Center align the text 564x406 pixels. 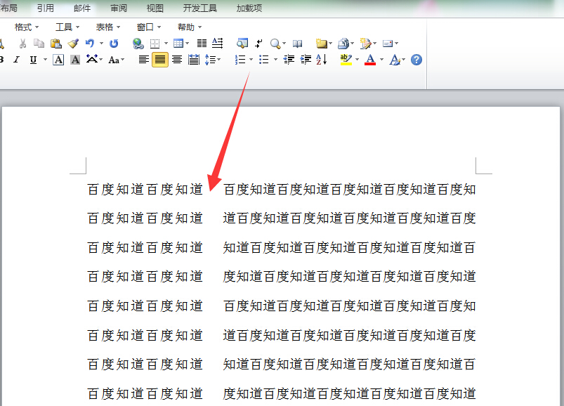(176, 60)
